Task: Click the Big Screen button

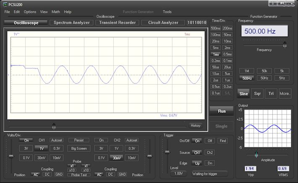Action: 79,149
